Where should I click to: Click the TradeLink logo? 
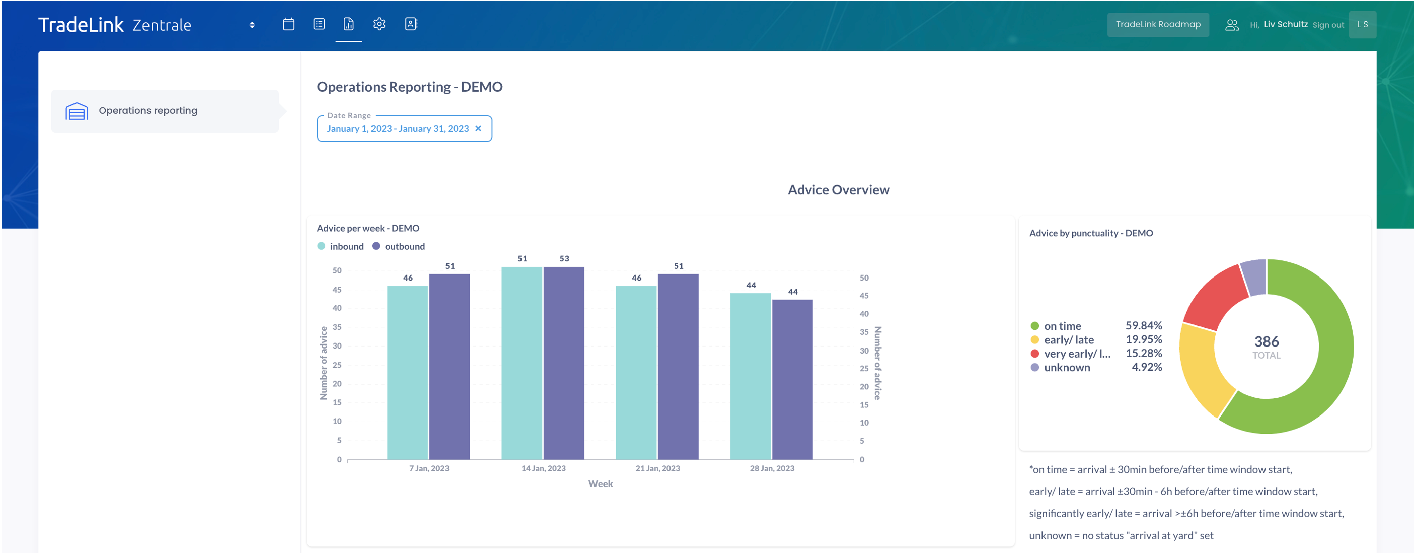point(81,25)
